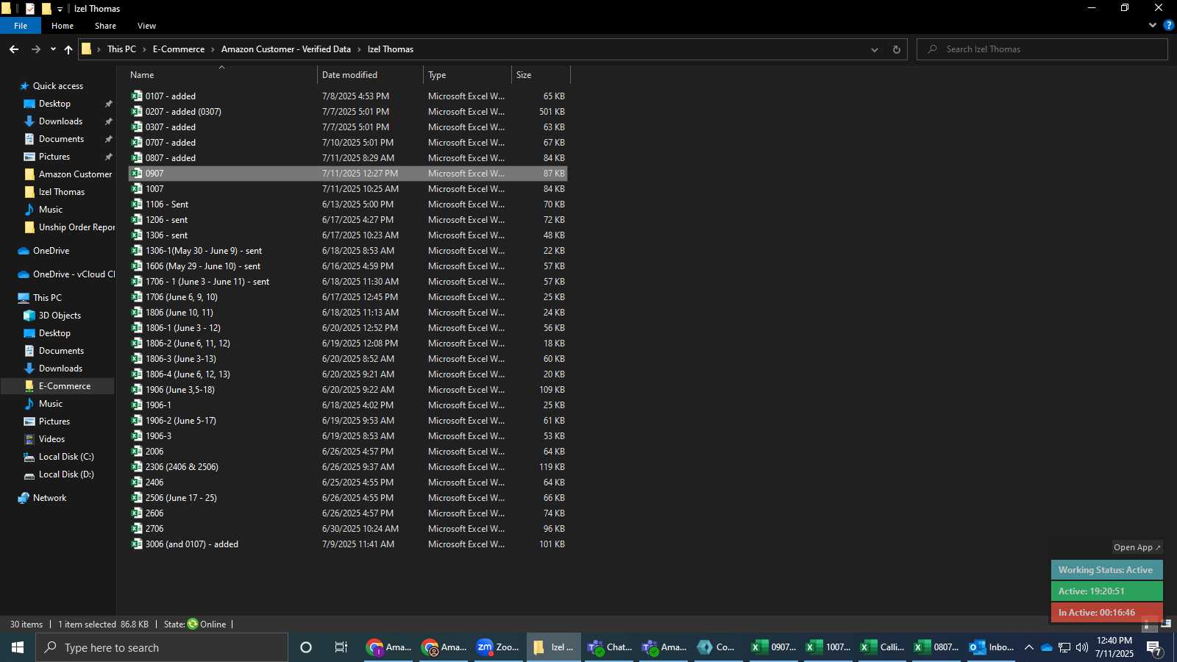Click the Search Izel Thomas box
This screenshot has height=662, width=1177.
1042,49
